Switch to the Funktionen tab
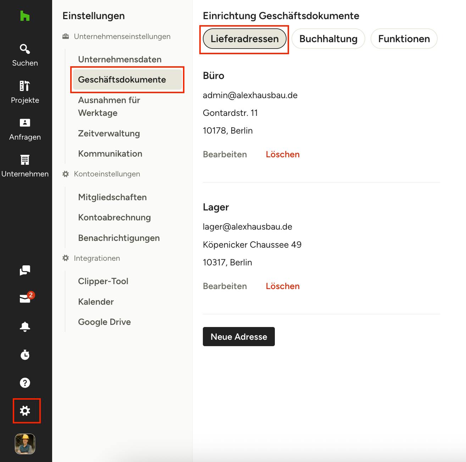The width and height of the screenshot is (466, 462). click(404, 39)
